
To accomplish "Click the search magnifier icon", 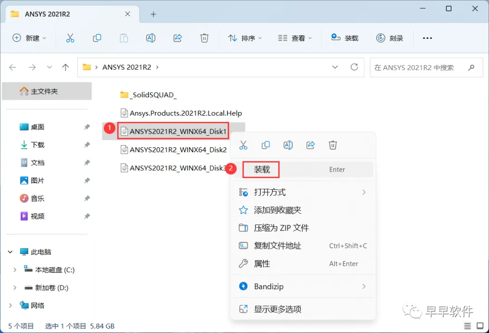I will [x=471, y=67].
